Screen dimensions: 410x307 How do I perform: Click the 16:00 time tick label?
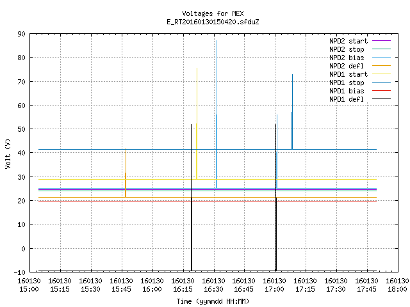152,289
